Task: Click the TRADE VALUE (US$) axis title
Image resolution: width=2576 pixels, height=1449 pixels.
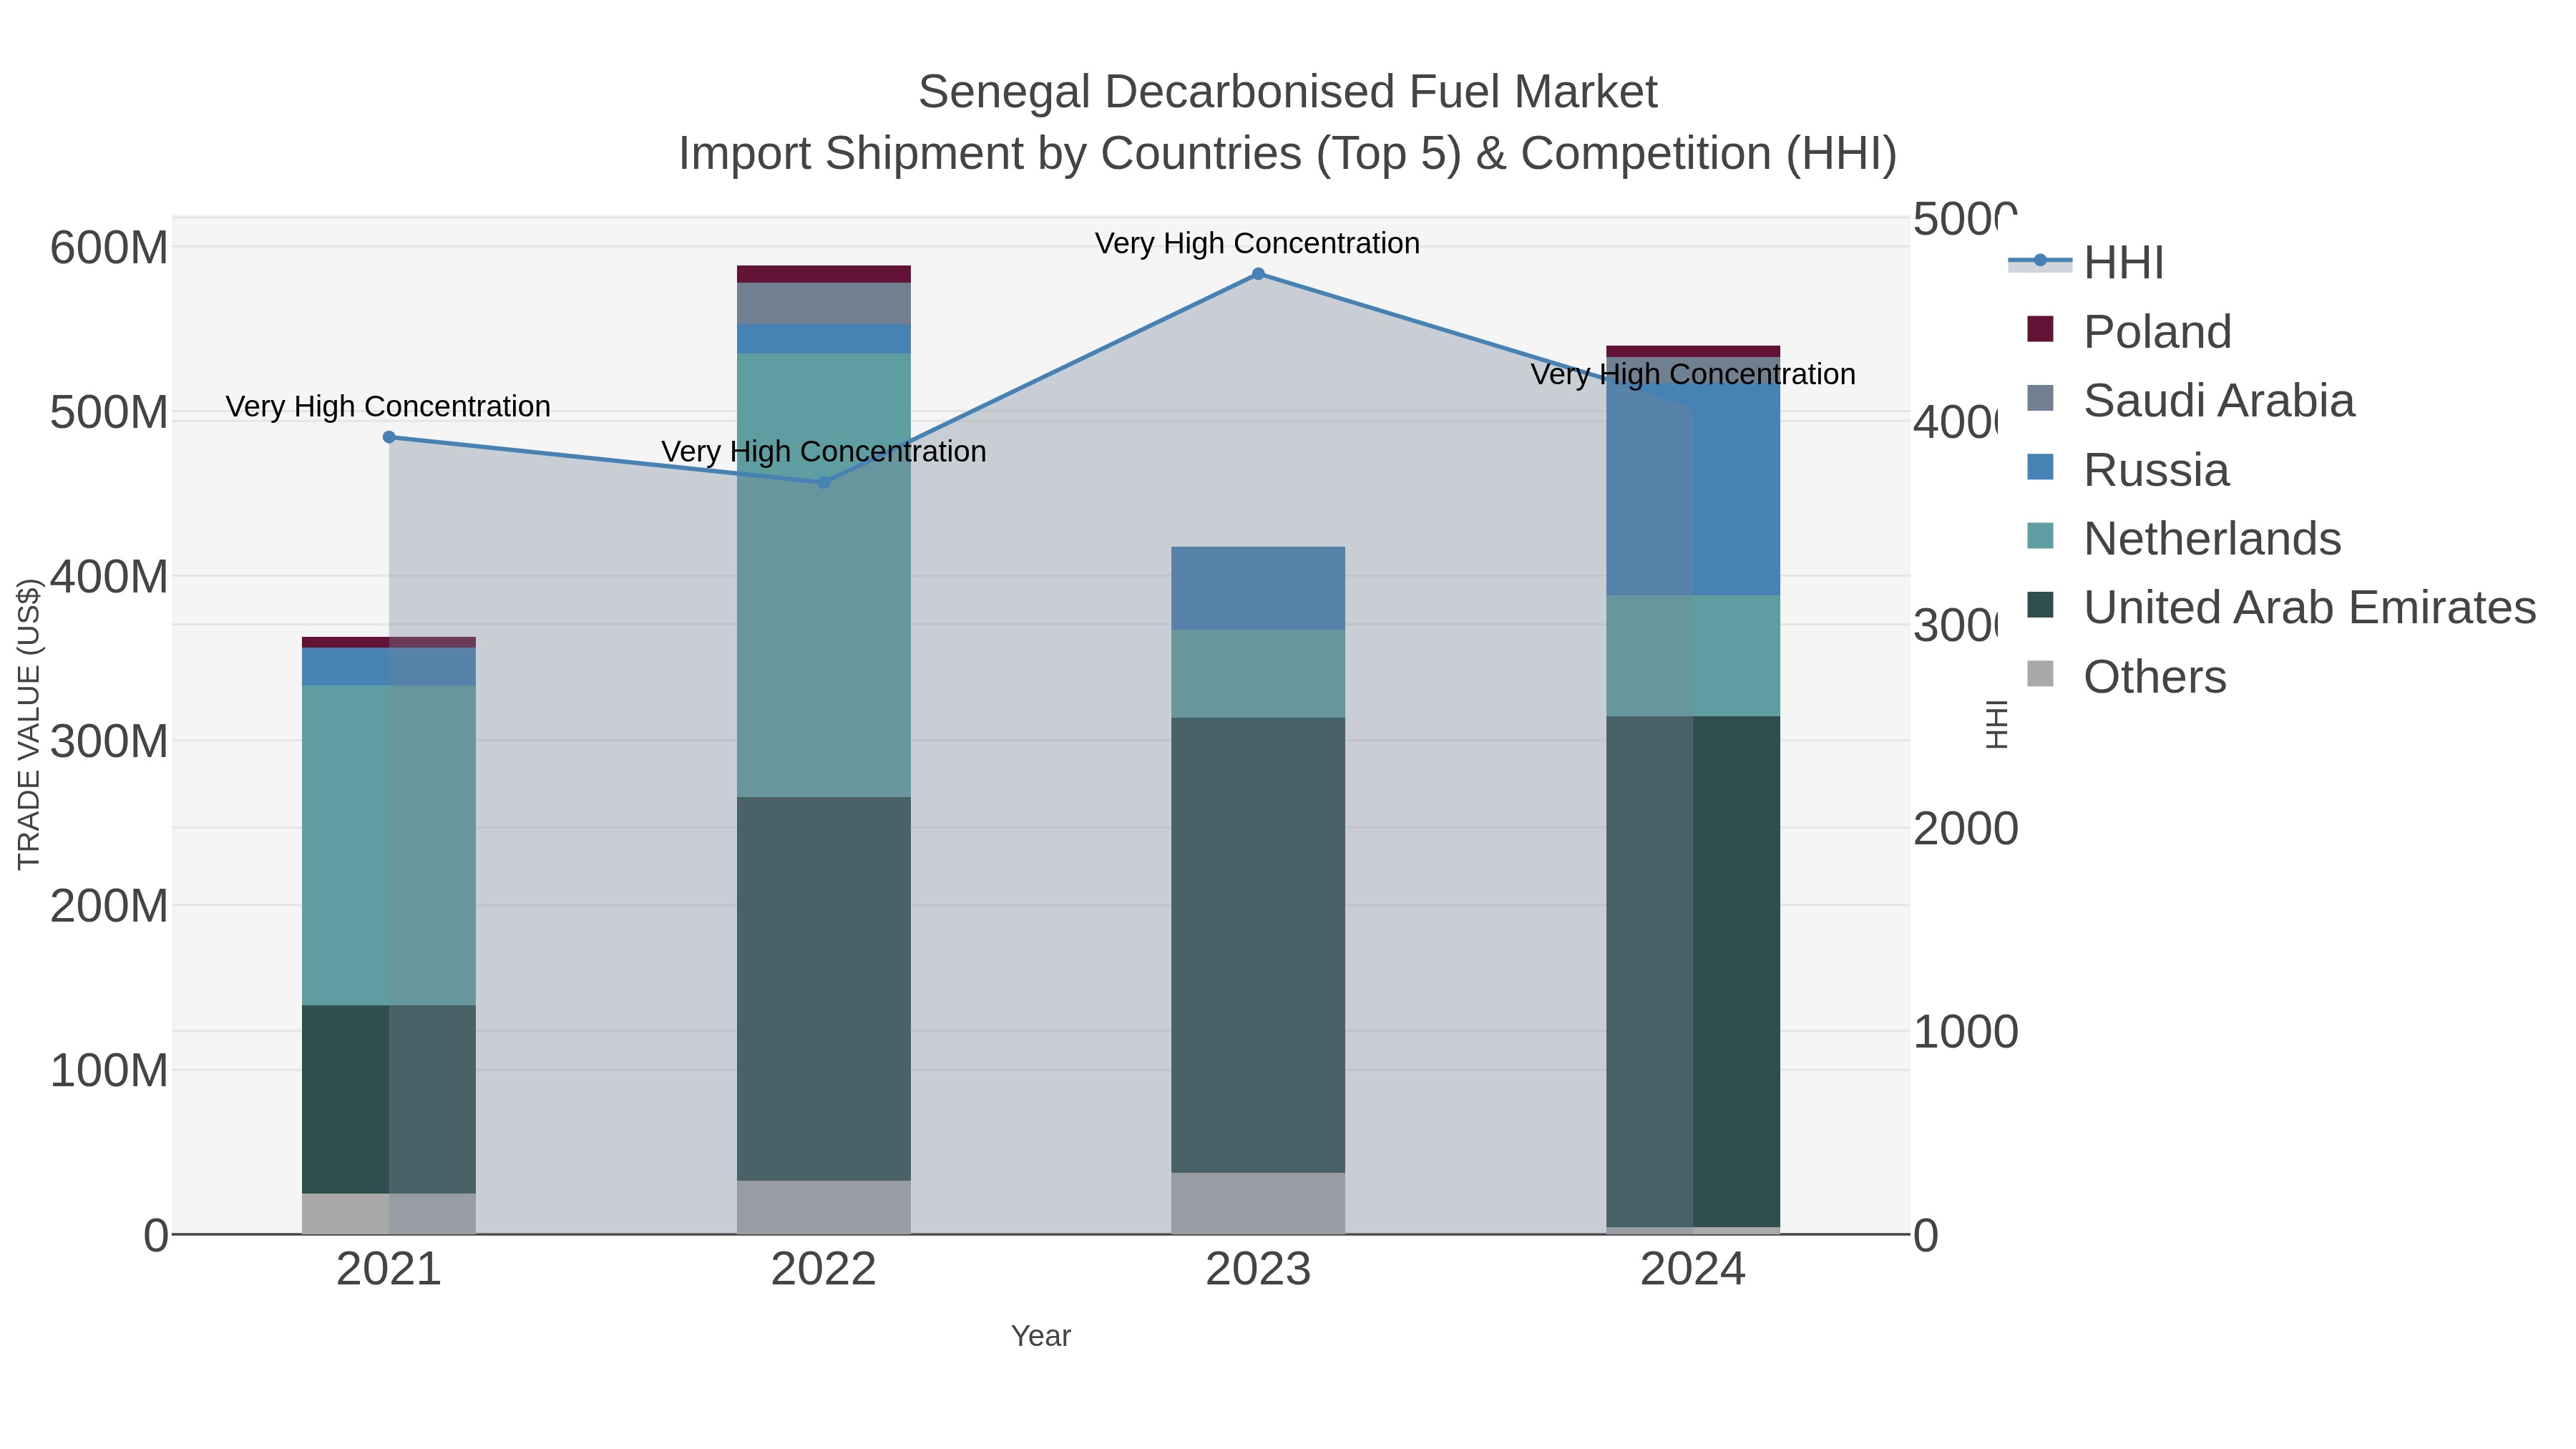Action: 29,724
